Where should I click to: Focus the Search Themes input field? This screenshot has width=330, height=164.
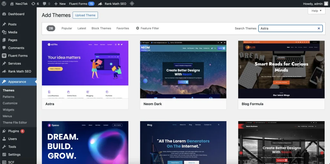coord(290,28)
